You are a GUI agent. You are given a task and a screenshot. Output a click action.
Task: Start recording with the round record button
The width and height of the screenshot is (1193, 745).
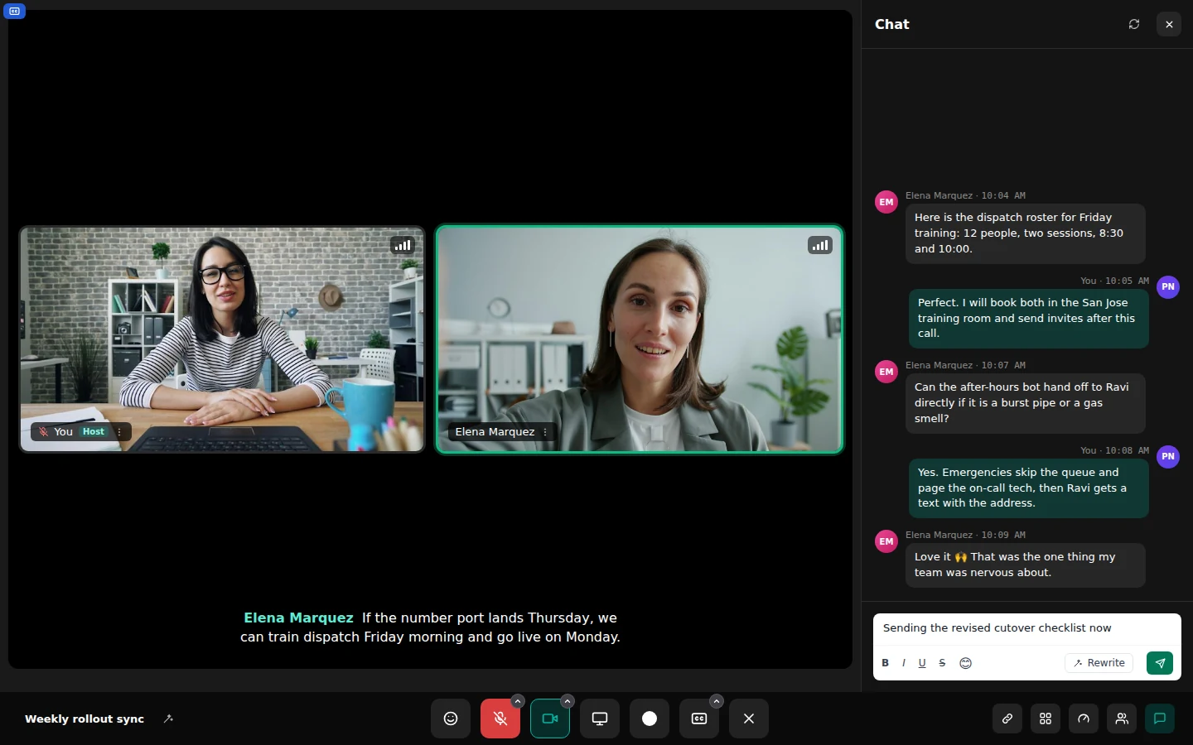650,719
